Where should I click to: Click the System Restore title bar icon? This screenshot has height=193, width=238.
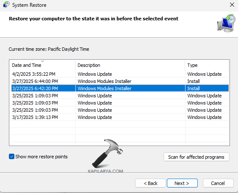pos(6,5)
